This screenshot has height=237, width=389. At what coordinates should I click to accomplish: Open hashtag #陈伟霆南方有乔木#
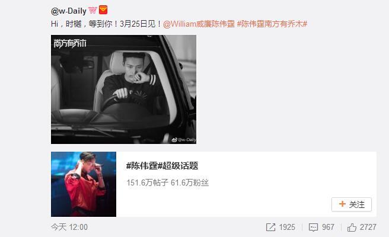pos(272,24)
